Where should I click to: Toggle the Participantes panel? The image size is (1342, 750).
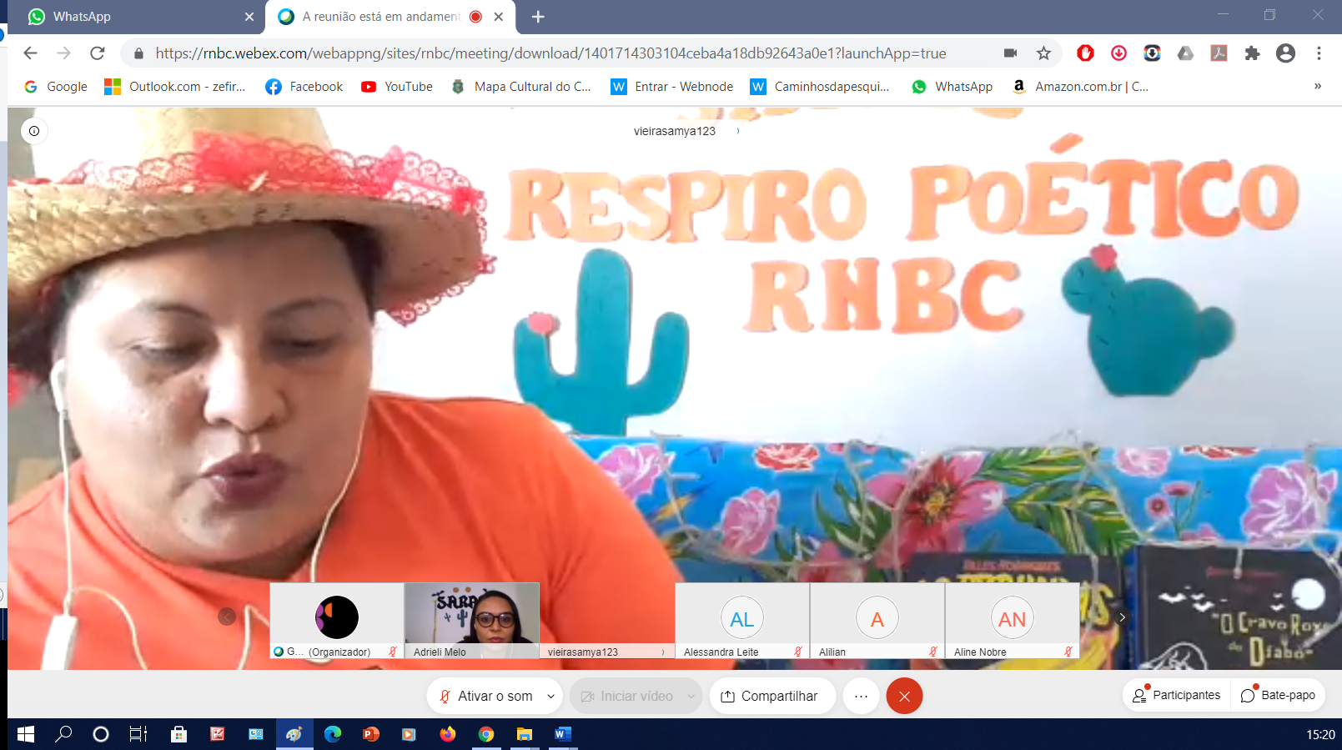click(1176, 695)
